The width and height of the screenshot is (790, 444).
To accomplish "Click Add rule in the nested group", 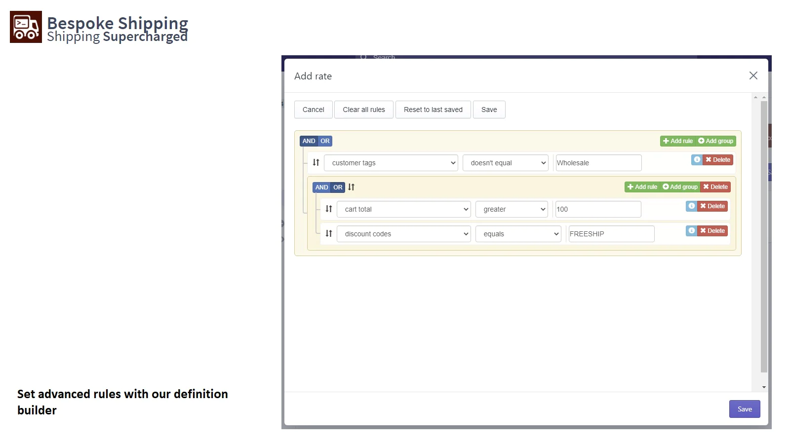I will tap(642, 187).
